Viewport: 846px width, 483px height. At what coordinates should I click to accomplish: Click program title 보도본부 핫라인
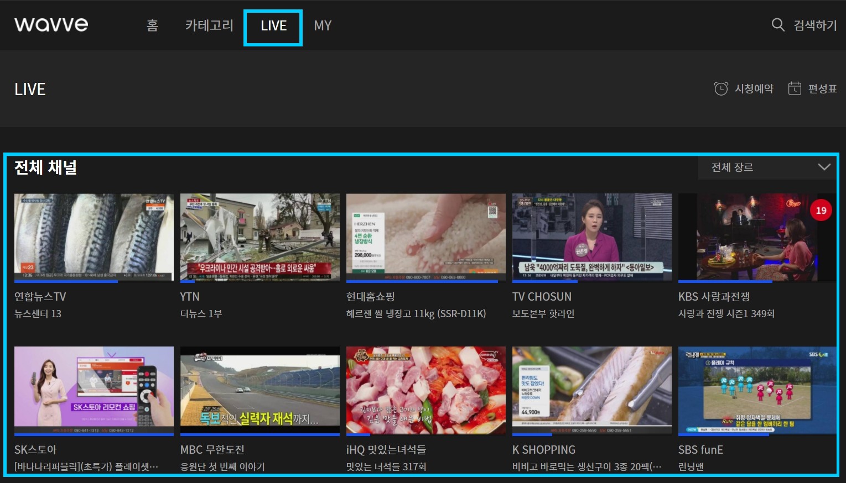click(543, 314)
